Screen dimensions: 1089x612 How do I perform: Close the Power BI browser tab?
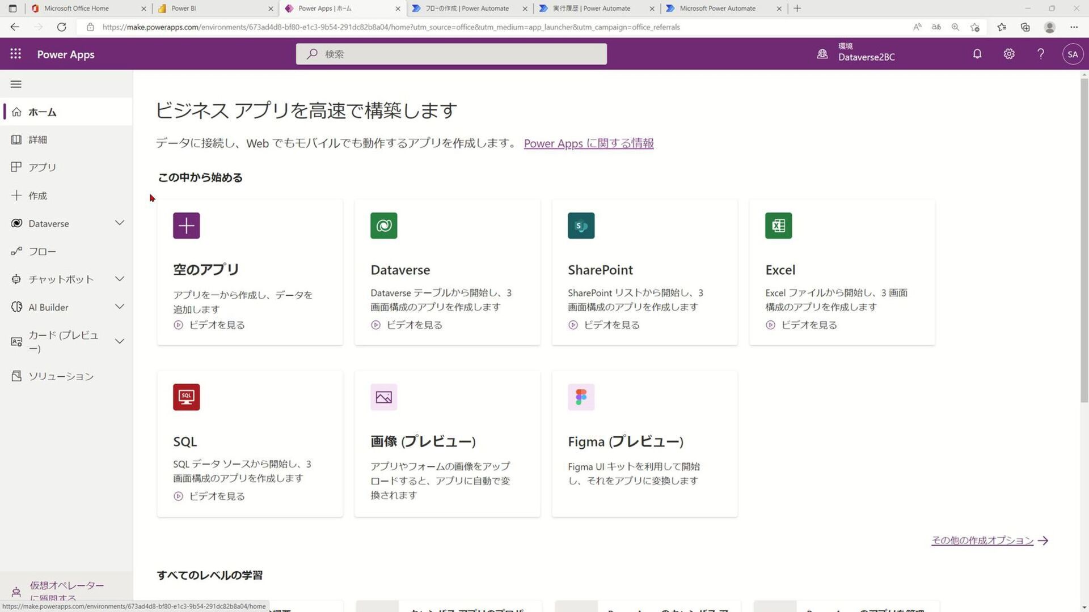point(271,8)
